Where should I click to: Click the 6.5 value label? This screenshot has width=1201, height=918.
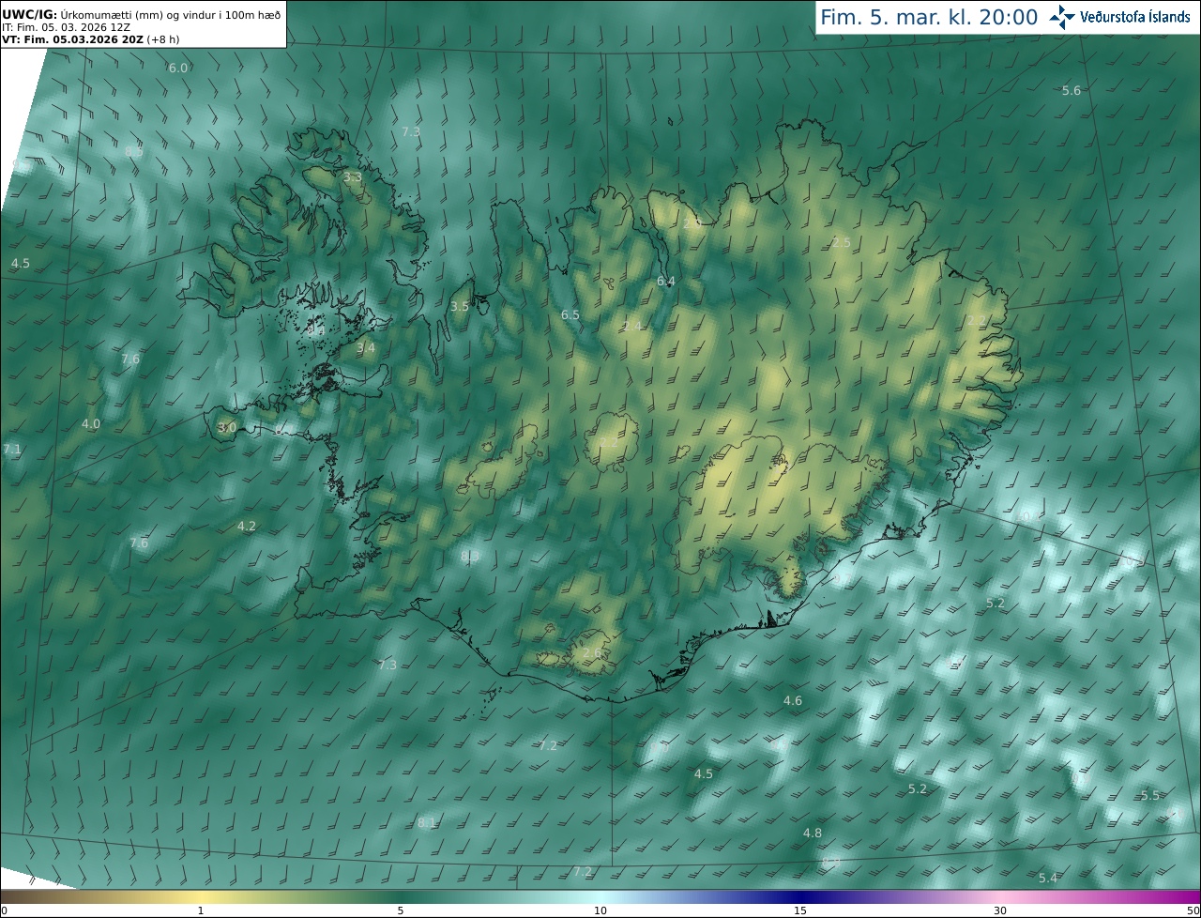[x=570, y=315]
